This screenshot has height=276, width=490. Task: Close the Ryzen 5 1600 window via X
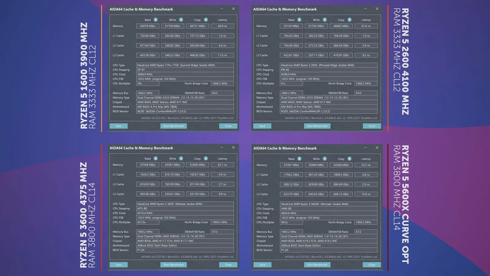tap(233, 9)
